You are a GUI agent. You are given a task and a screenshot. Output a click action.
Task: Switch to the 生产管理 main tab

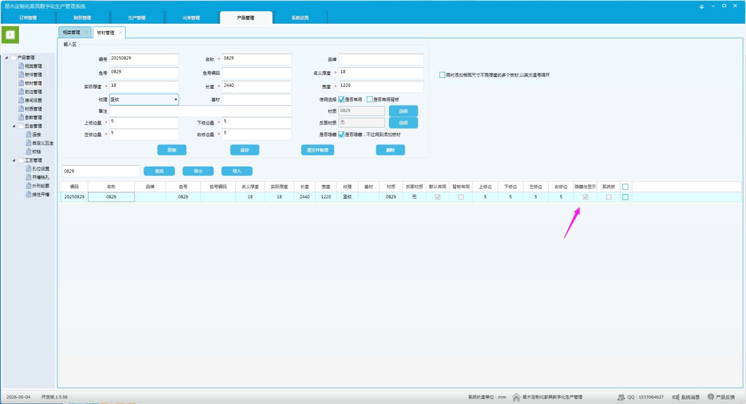[137, 18]
